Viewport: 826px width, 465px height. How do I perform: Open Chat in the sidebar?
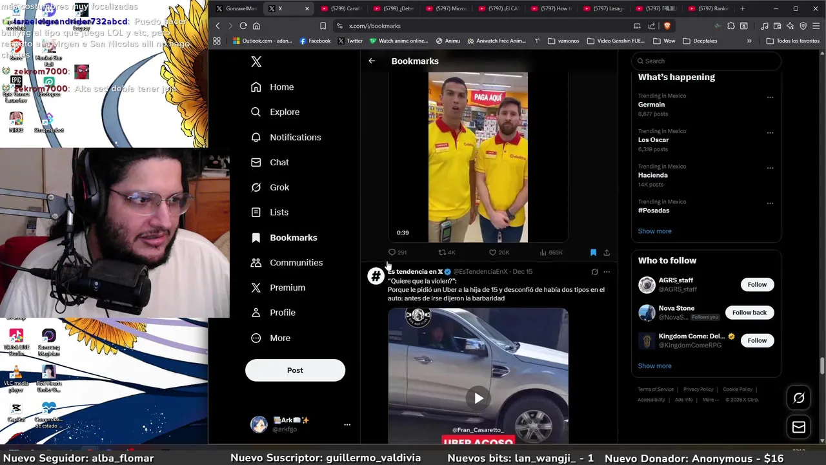[270, 162]
